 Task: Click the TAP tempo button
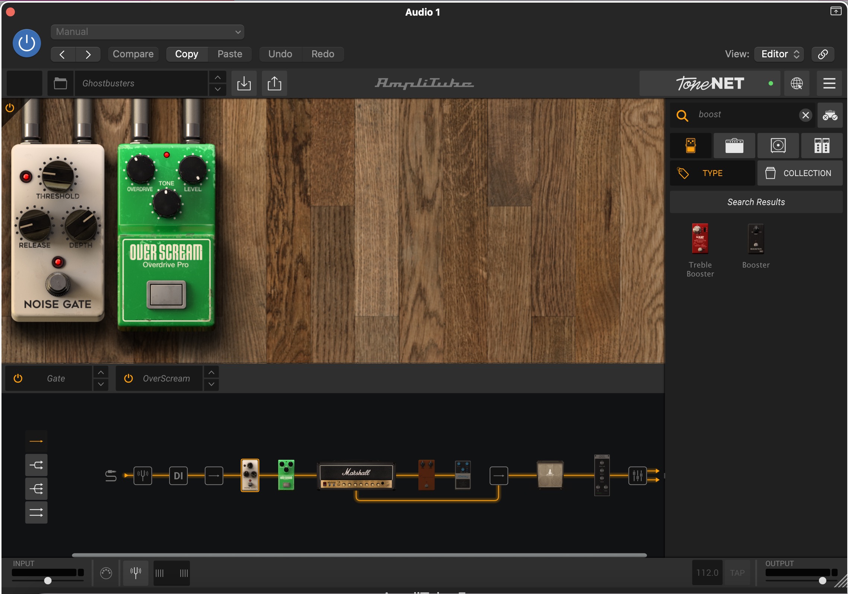point(737,573)
